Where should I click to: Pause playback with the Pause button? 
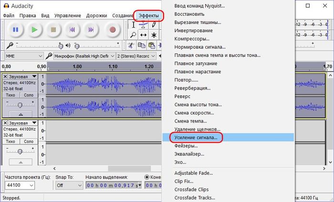(x=16, y=30)
